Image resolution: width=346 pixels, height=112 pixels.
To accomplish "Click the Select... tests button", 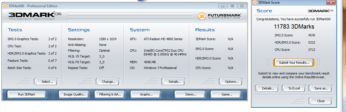I will (46, 82).
